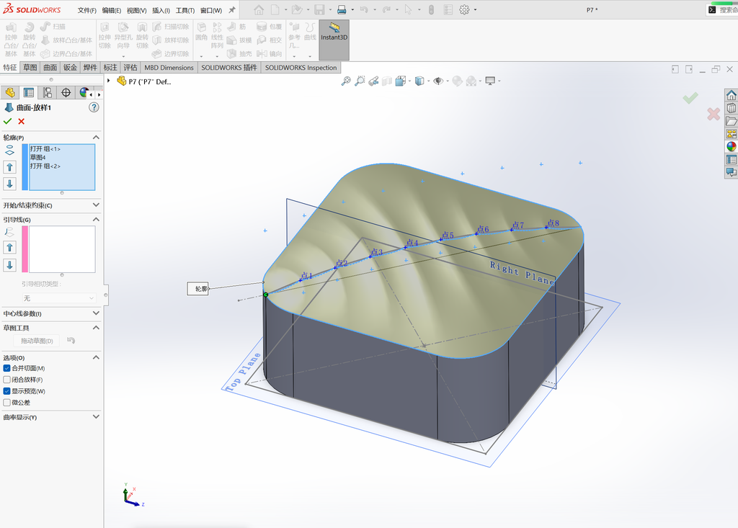The height and width of the screenshot is (528, 738).
Task: Open the View Orientation cube icon
Action: coord(401,81)
